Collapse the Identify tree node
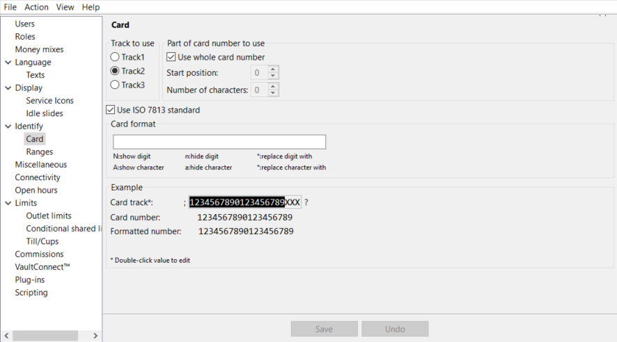 pyautogui.click(x=8, y=127)
